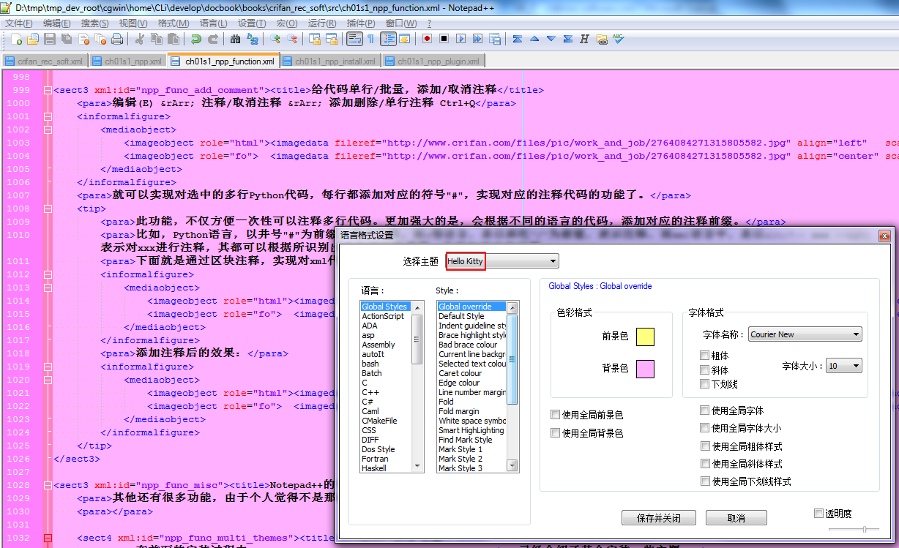Open the 搜索(S) menu
Image resolution: width=899 pixels, height=548 pixels.
[94, 23]
